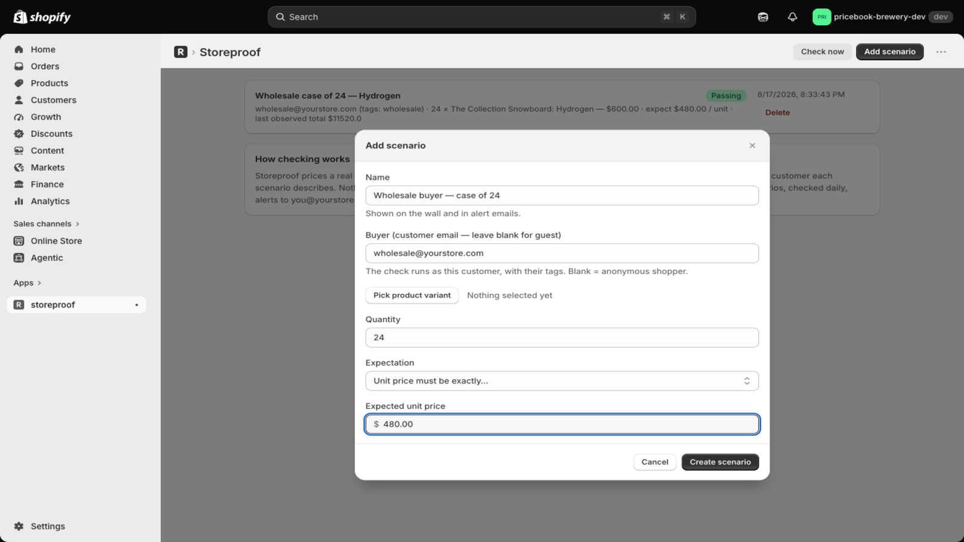Image resolution: width=964 pixels, height=542 pixels.
Task: Click the dev badge in top bar
Action: coord(941,17)
